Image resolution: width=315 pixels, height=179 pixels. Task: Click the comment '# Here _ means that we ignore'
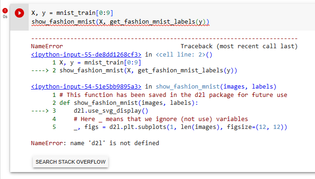point(161,119)
